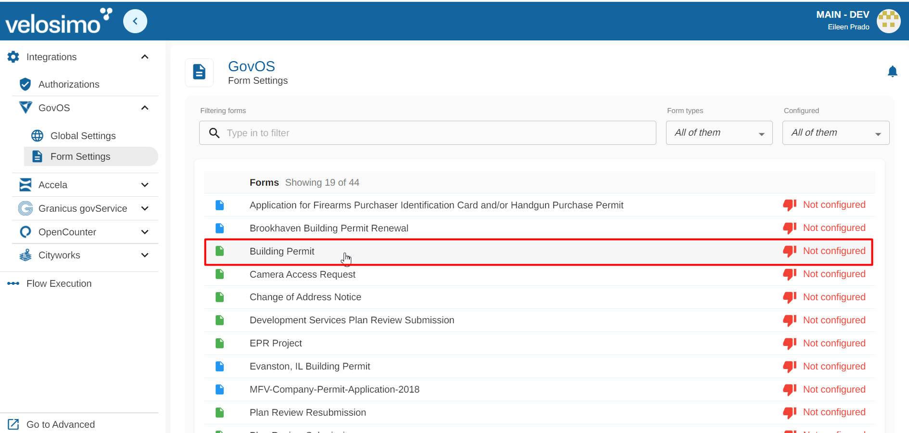
Task: Click Not configured status for Camera Access Request
Action: coord(834,274)
